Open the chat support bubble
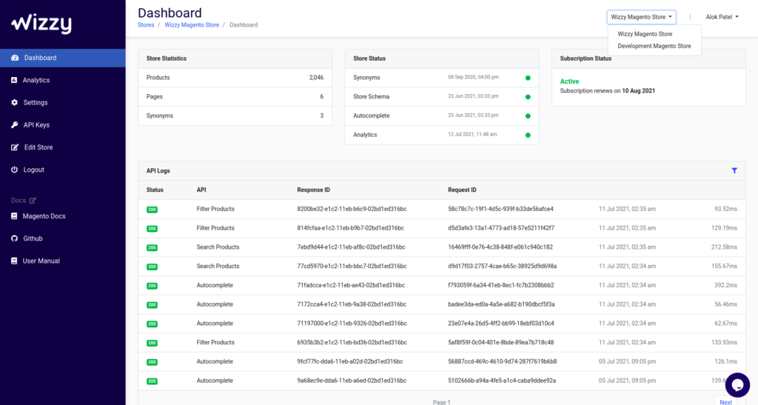Image resolution: width=758 pixels, height=405 pixels. coord(737,385)
